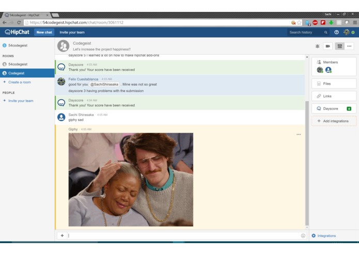Click the green Dayscore count badge

coord(349,108)
